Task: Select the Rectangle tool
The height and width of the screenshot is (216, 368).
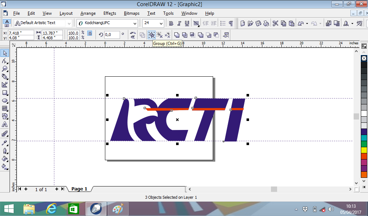Action: (x=5, y=93)
